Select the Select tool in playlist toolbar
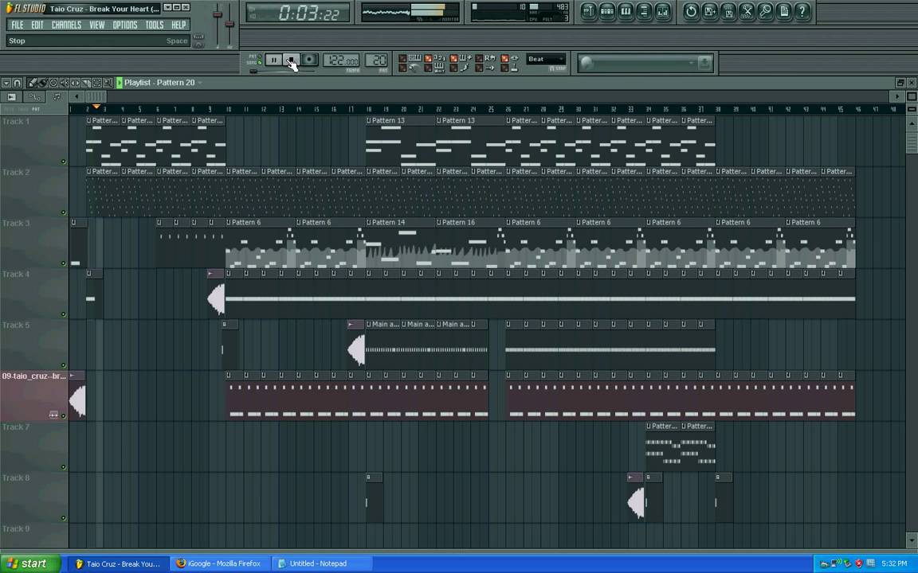 click(x=97, y=83)
